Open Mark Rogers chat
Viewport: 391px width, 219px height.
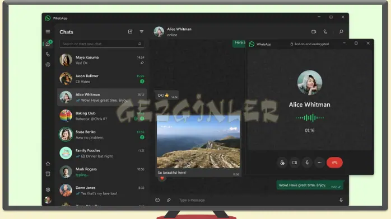pos(102,172)
